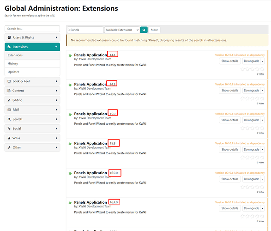Click the Editing pencil icon

(x=9, y=100)
